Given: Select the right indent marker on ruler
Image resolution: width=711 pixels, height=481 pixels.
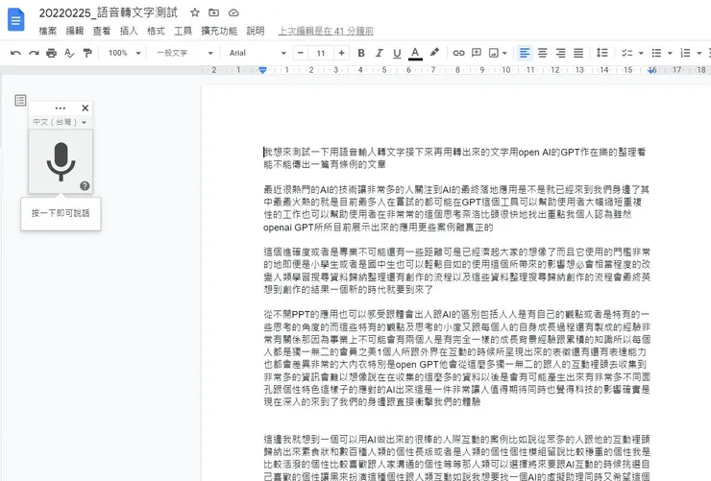Looking at the screenshot, I should point(652,70).
